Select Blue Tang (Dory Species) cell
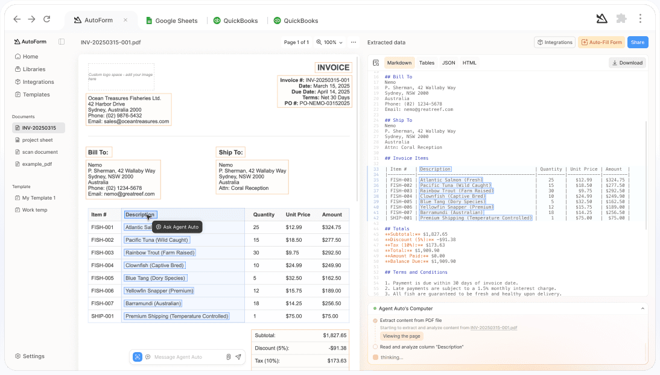The height and width of the screenshot is (375, 660). (x=155, y=278)
